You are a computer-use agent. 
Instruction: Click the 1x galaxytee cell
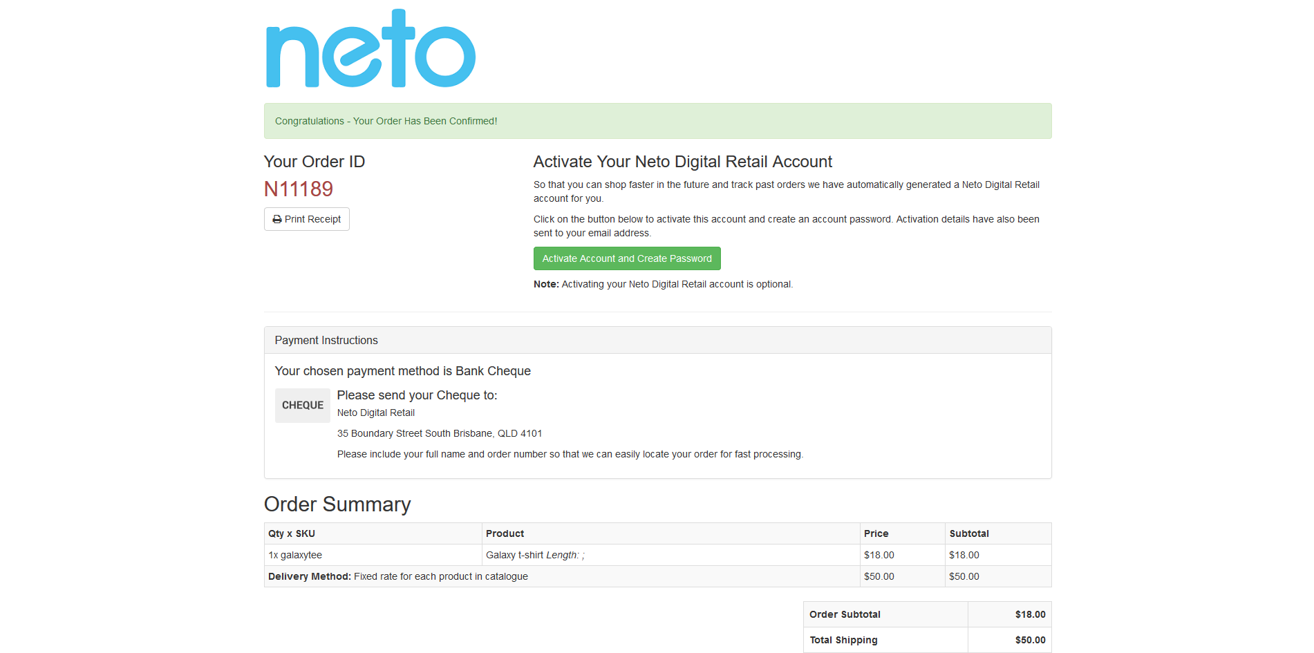[x=373, y=555]
